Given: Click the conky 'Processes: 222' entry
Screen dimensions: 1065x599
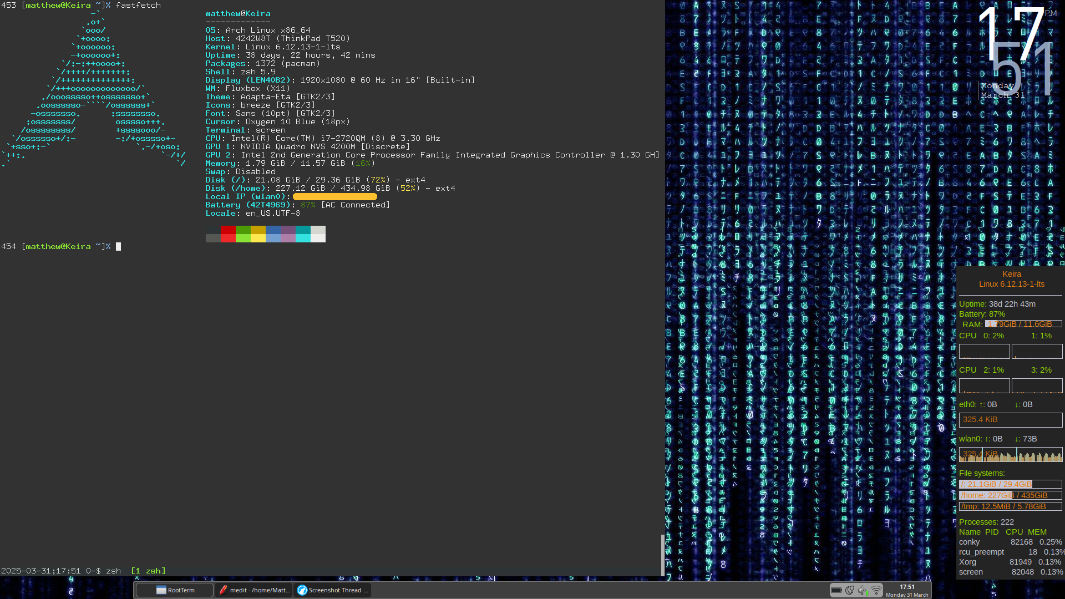Looking at the screenshot, I should 986,522.
